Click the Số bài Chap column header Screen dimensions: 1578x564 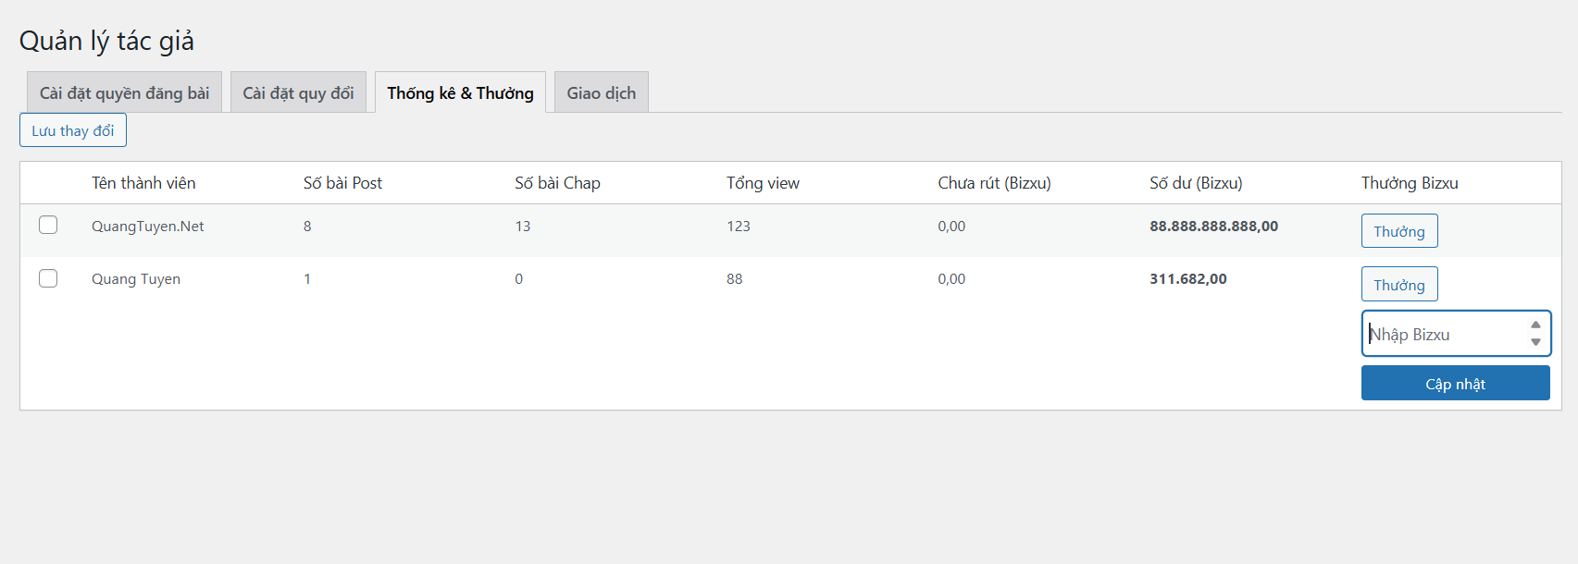(x=557, y=183)
